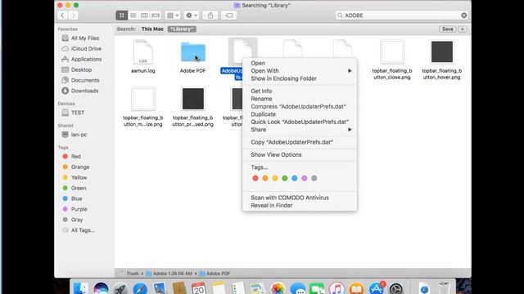Click the Share toolbar button
Screen dimensions: 524x294
click(210, 16)
